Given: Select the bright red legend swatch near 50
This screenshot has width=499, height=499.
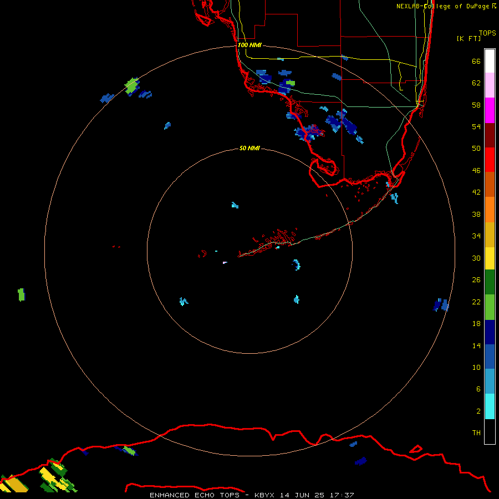Looking at the screenshot, I should pos(490,160).
